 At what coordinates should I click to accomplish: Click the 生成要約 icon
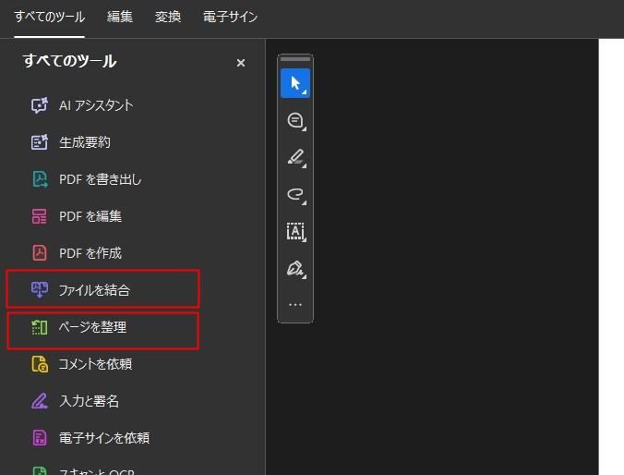pyautogui.click(x=40, y=142)
